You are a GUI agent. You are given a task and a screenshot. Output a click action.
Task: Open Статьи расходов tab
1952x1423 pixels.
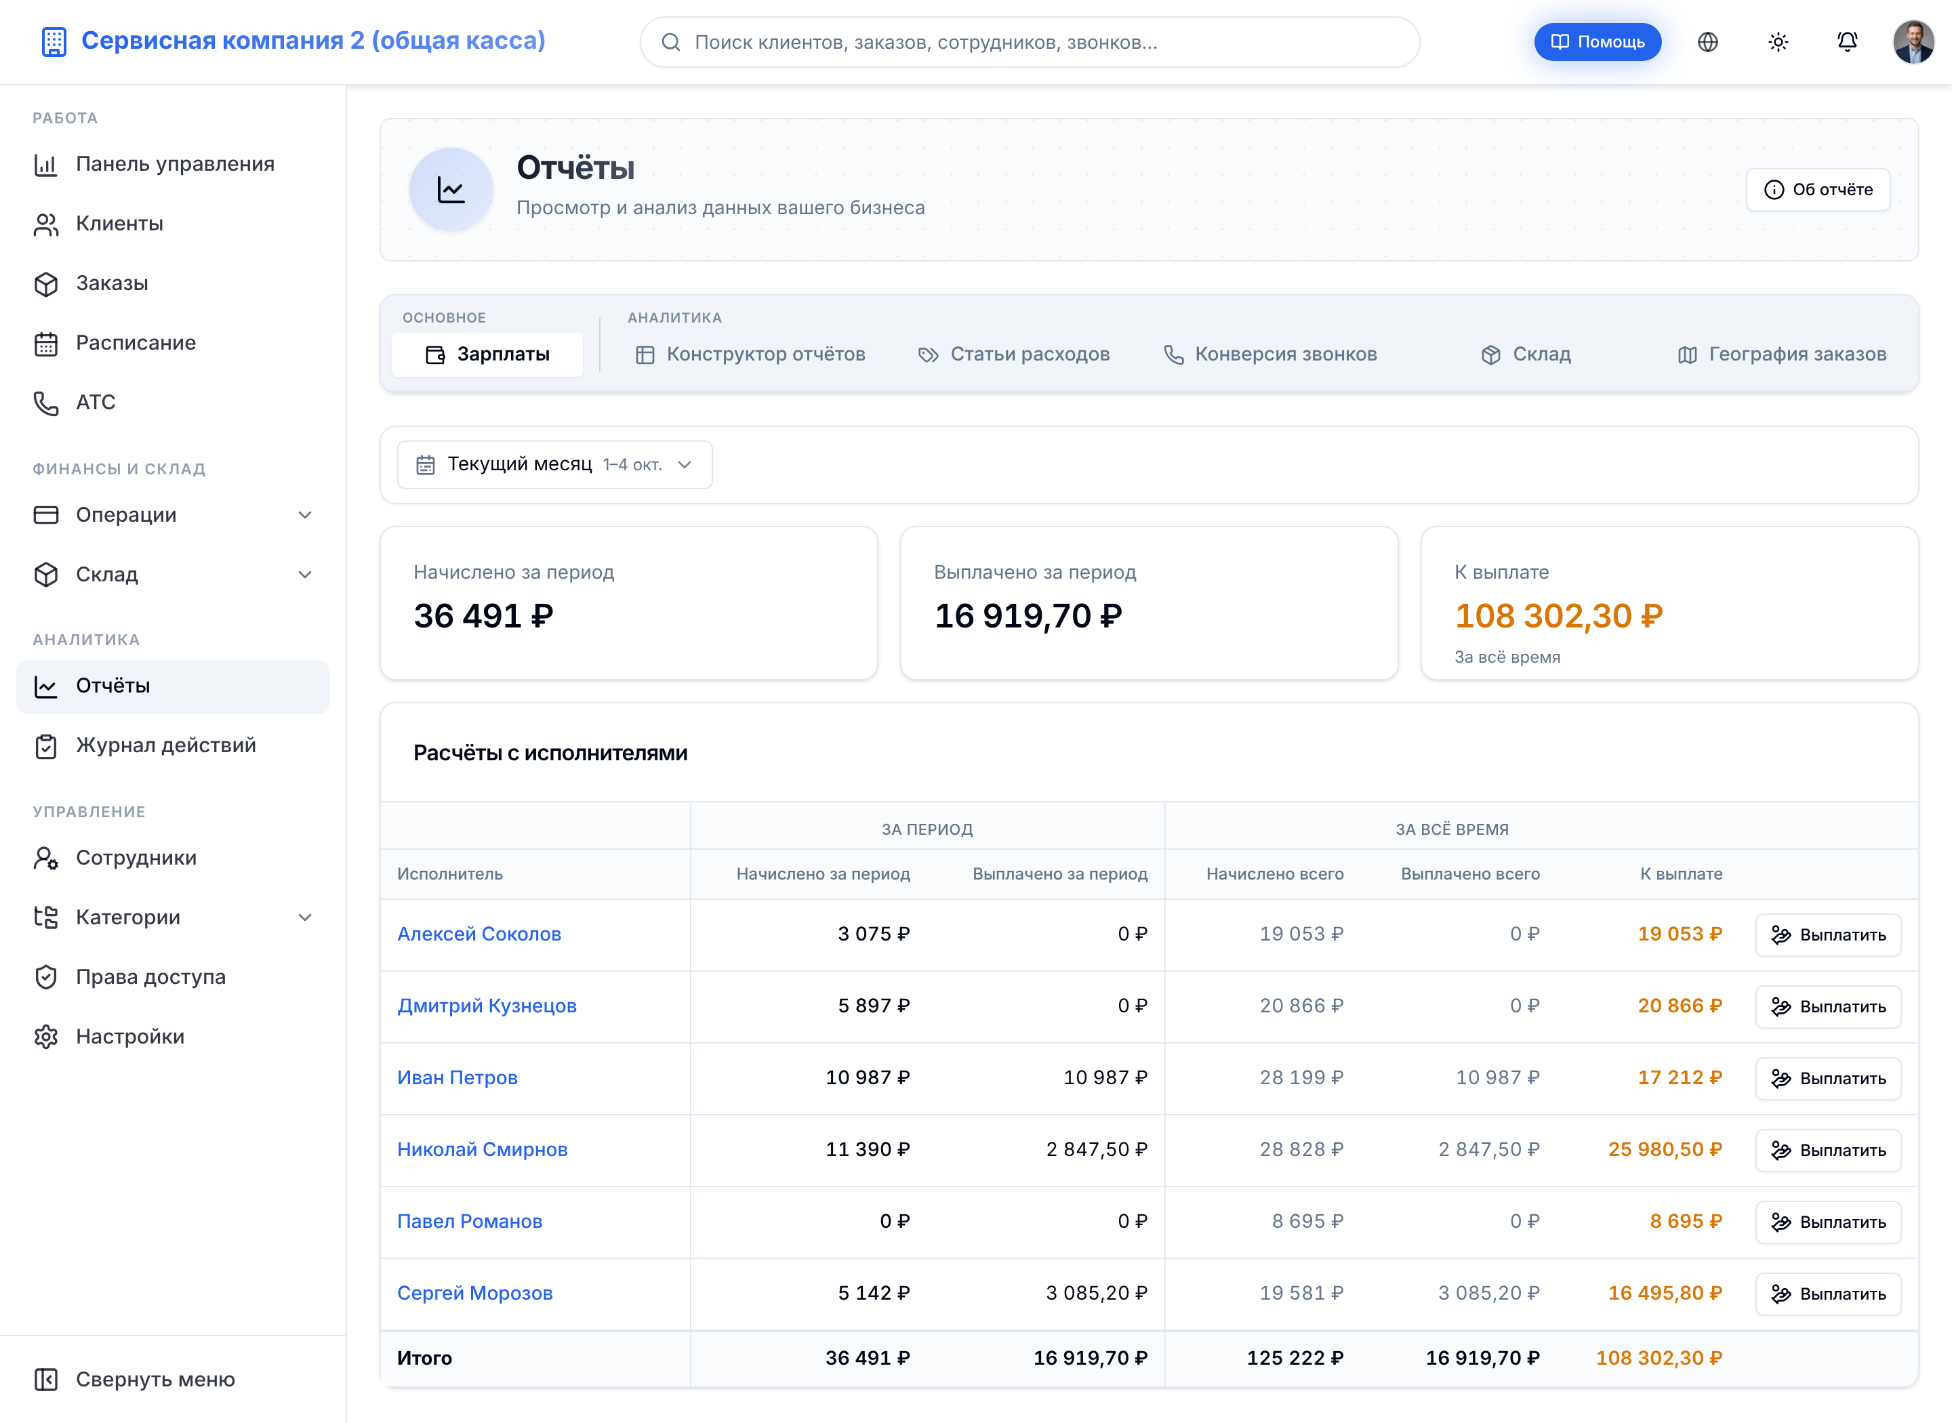tap(1014, 354)
